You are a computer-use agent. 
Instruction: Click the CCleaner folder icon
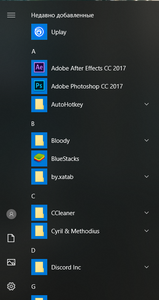pos(39,213)
